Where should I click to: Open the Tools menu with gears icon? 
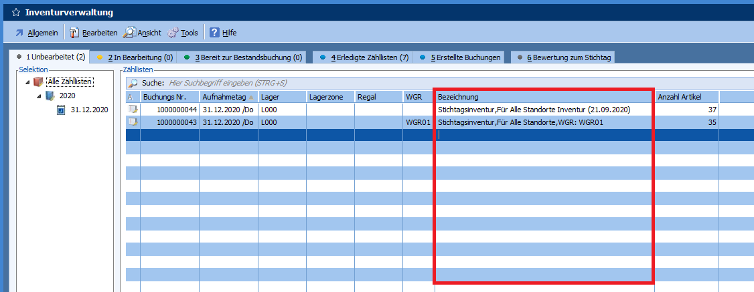tap(183, 32)
